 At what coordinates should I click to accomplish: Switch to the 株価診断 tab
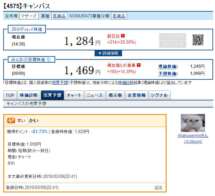point(29,95)
